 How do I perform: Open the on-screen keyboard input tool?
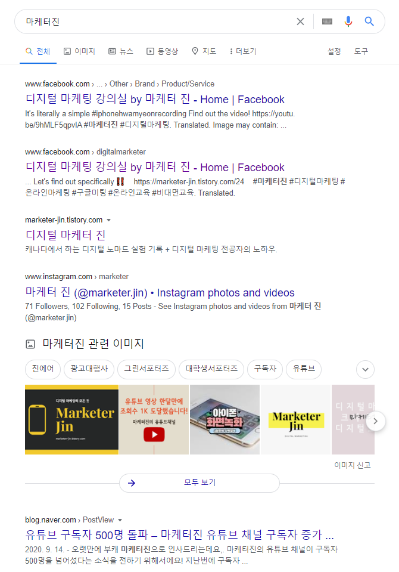point(327,21)
